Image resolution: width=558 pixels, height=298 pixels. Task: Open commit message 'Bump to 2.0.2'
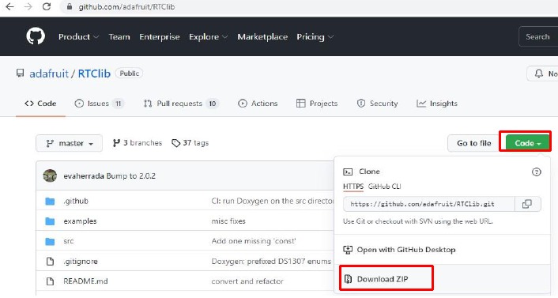point(131,176)
